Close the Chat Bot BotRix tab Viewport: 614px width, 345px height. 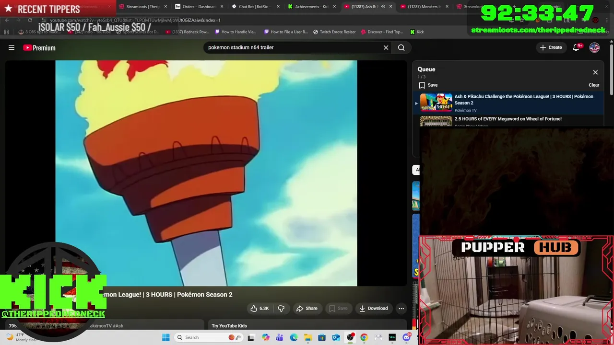(278, 7)
